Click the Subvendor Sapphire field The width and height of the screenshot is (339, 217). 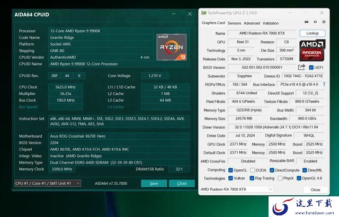[244, 76]
